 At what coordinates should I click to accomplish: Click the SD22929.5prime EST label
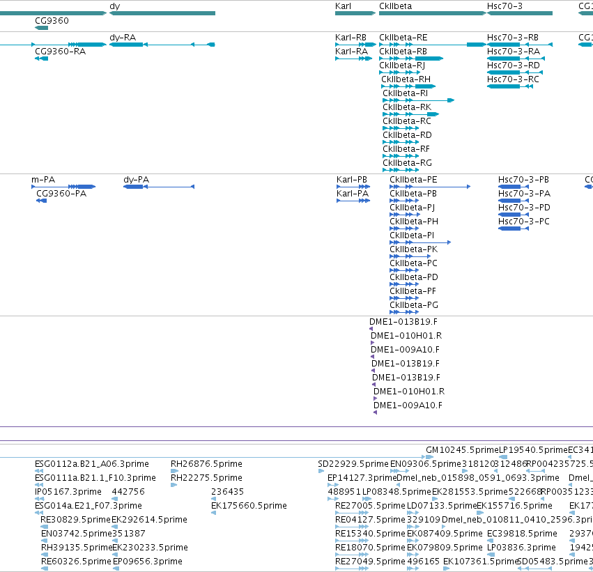353,464
